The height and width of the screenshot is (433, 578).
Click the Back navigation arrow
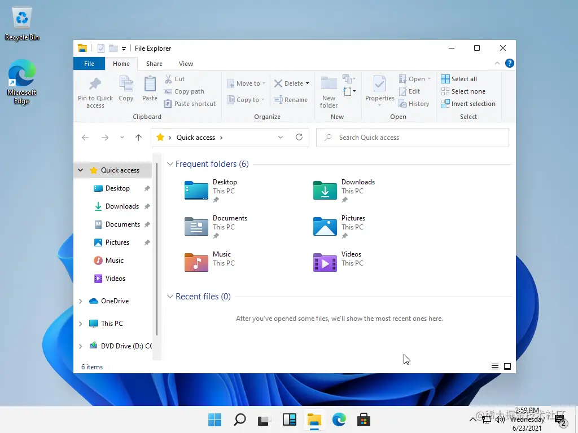(x=85, y=138)
